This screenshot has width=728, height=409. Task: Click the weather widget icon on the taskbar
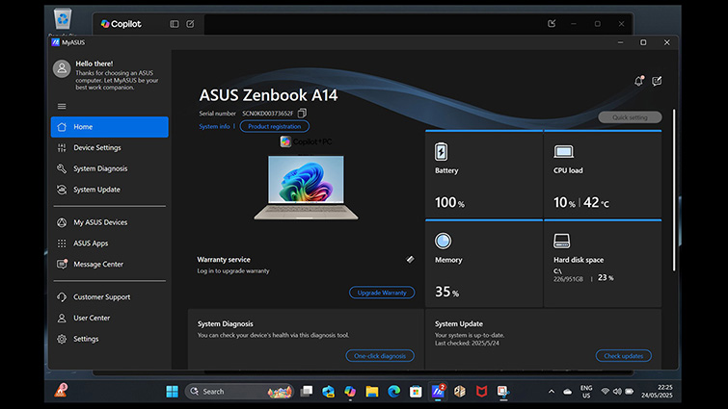61,391
